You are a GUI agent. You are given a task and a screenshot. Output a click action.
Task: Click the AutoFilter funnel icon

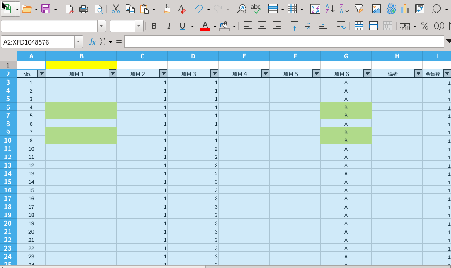point(359,9)
